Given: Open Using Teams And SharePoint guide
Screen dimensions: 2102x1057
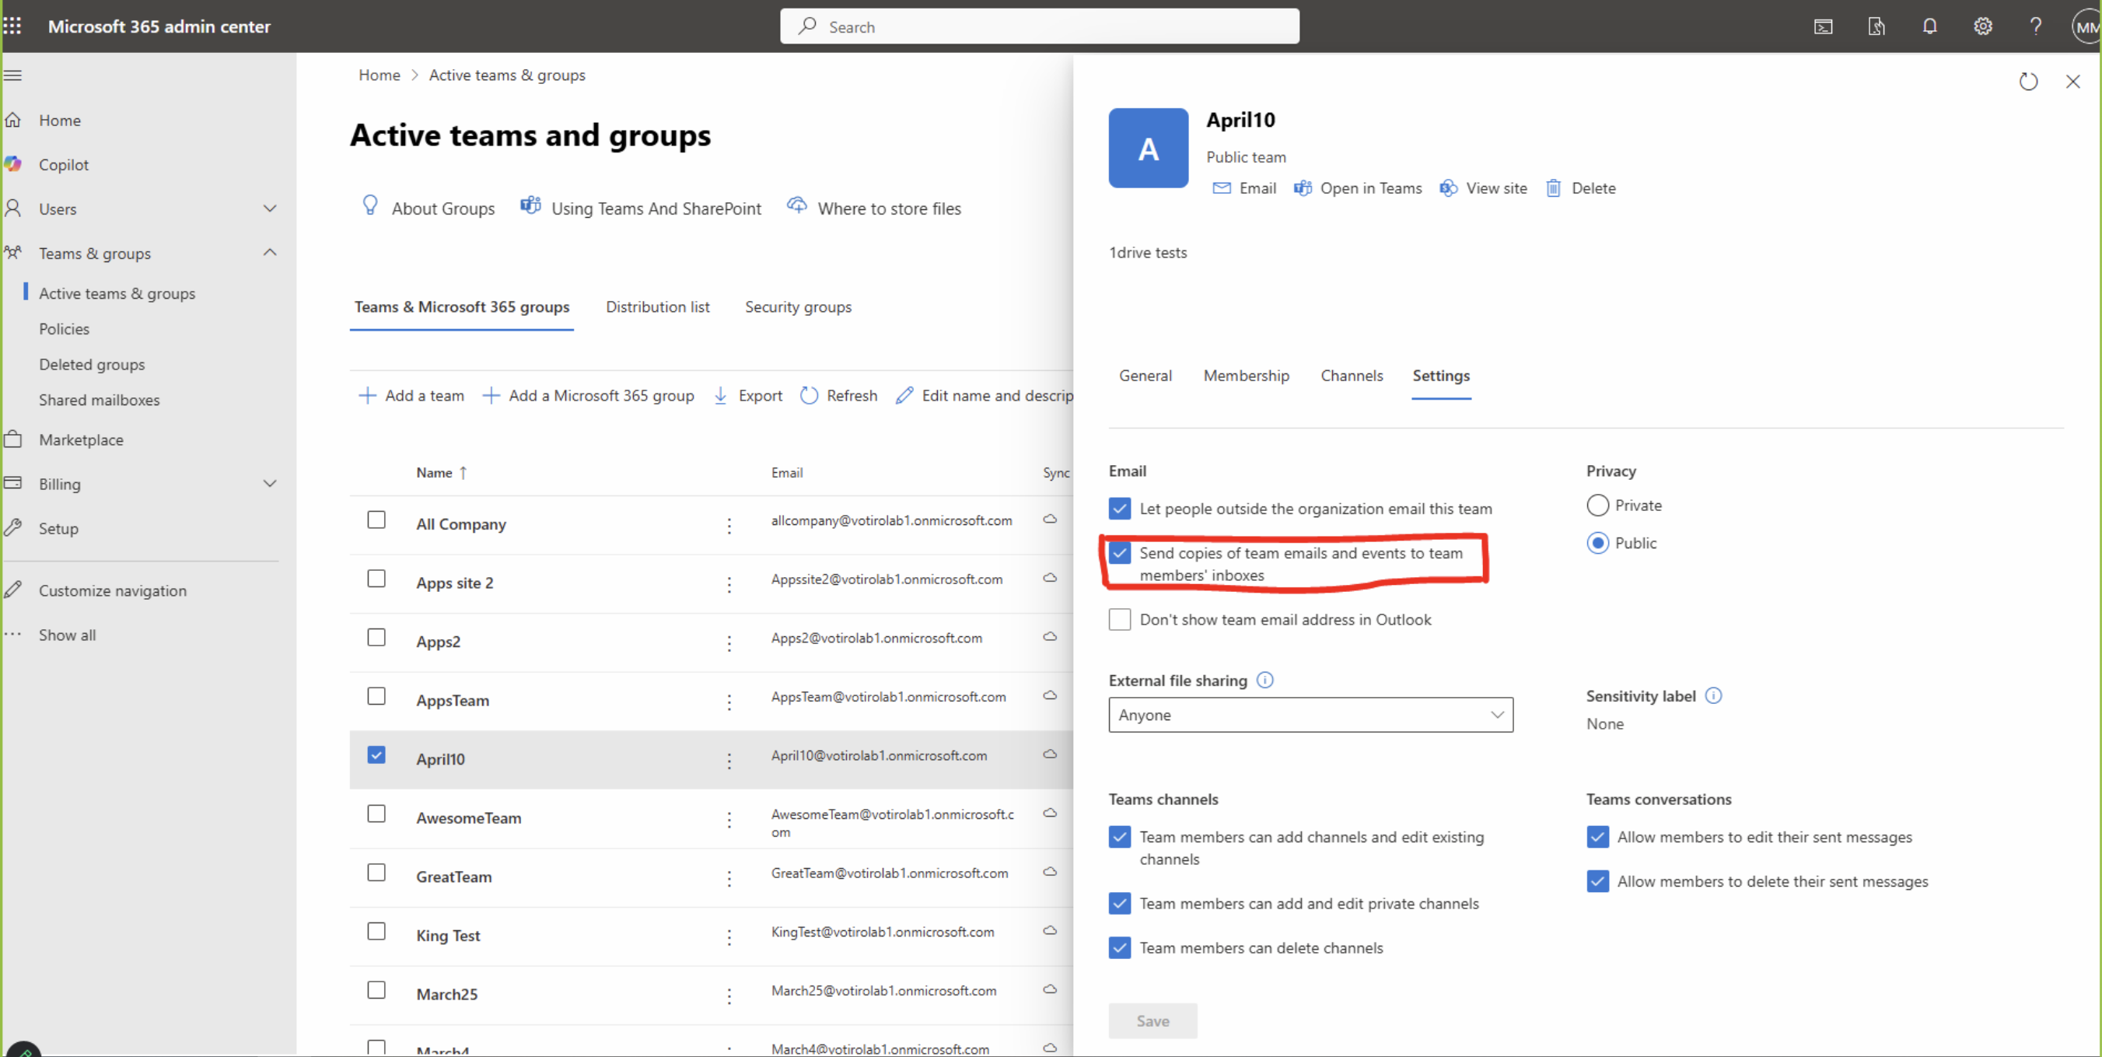Looking at the screenshot, I should click(641, 208).
